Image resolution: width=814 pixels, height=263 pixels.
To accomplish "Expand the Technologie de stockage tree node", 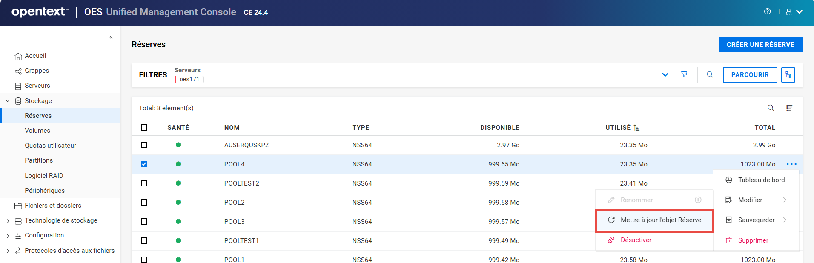I will [8, 221].
